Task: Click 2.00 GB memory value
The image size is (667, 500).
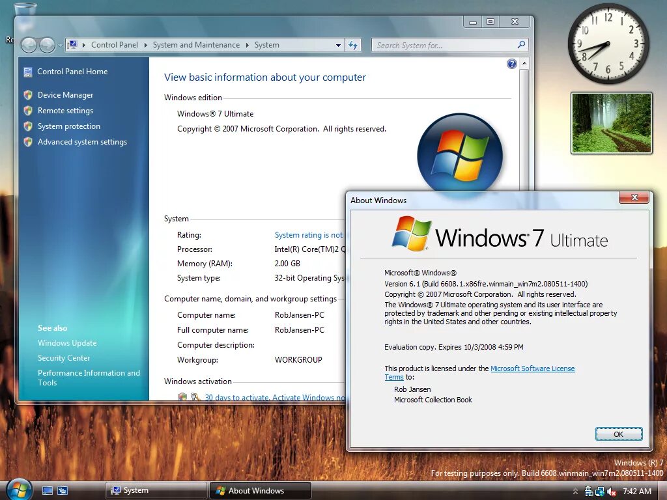Action: tap(287, 264)
